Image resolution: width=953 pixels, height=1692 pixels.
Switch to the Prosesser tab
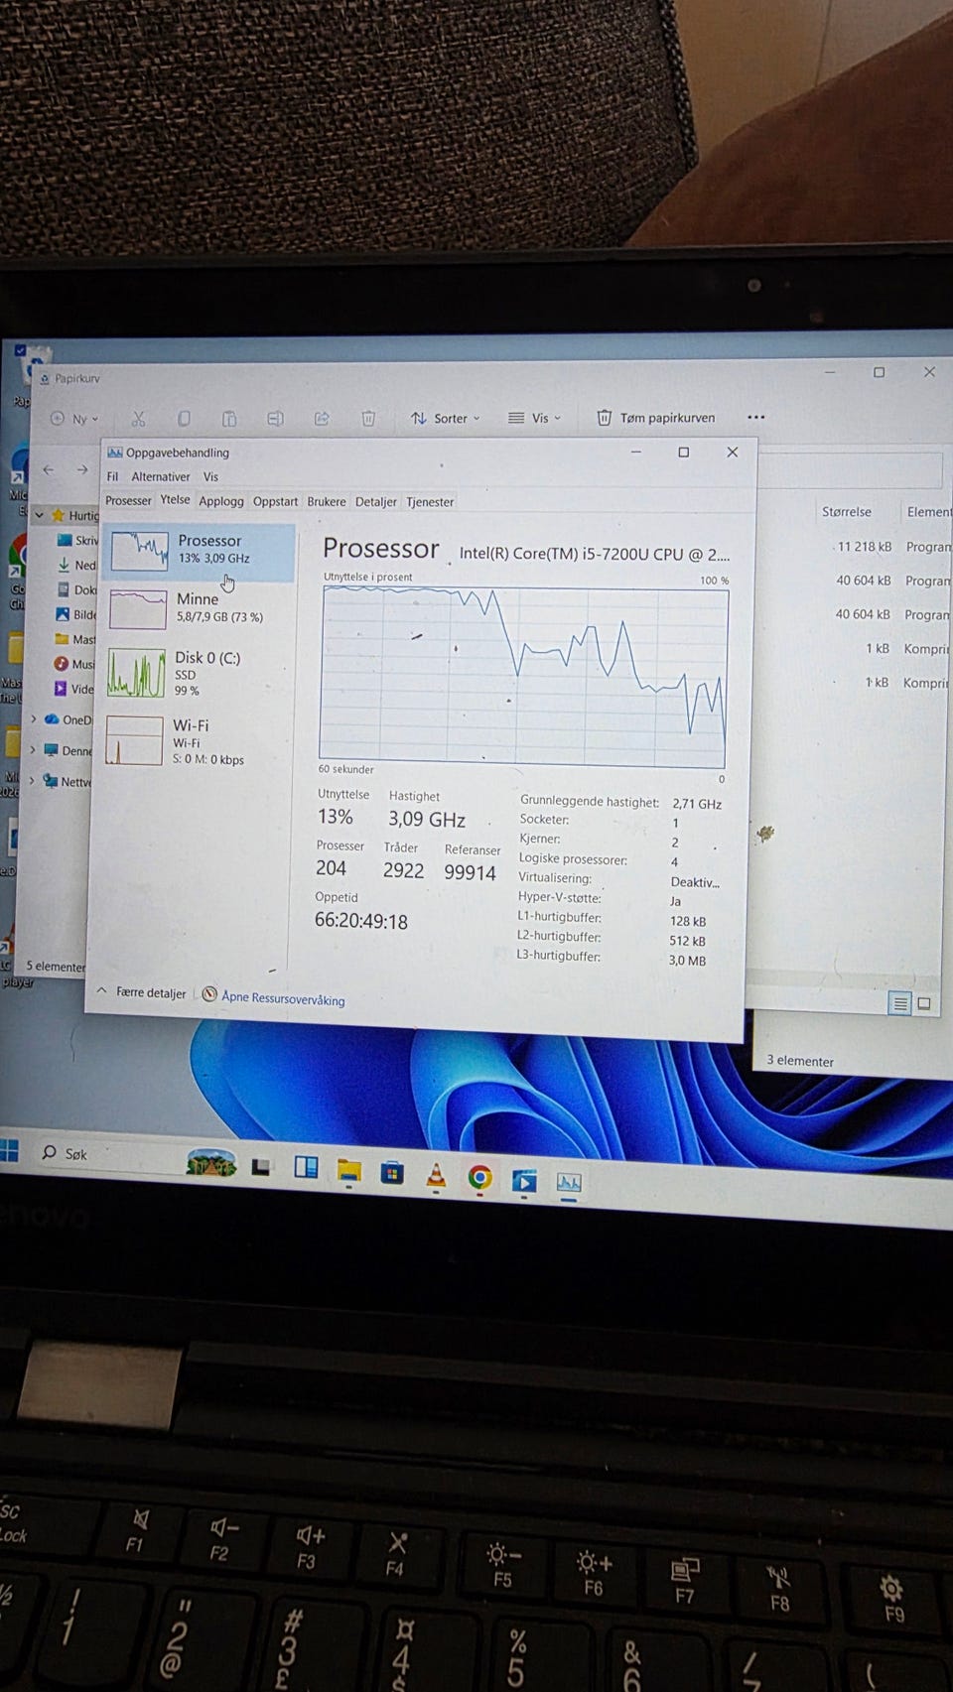128,501
